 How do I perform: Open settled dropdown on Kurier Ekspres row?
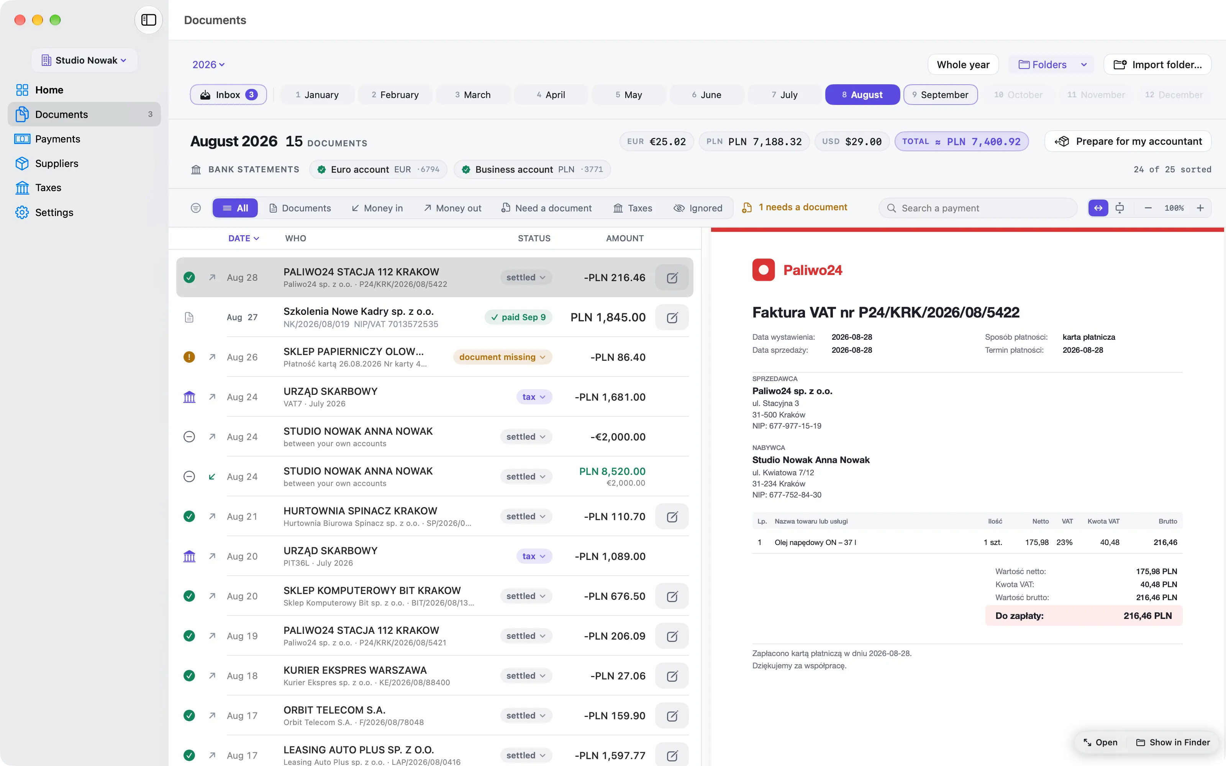point(526,676)
